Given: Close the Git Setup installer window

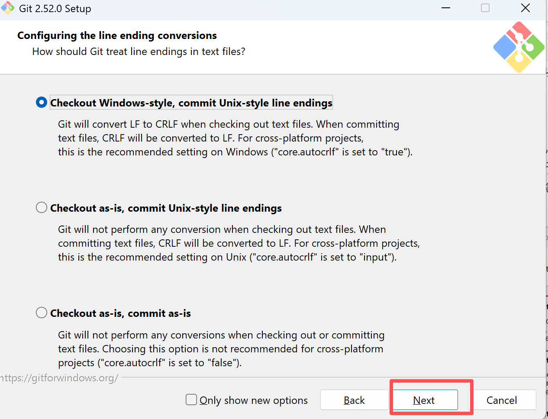Looking at the screenshot, I should pyautogui.click(x=525, y=8).
